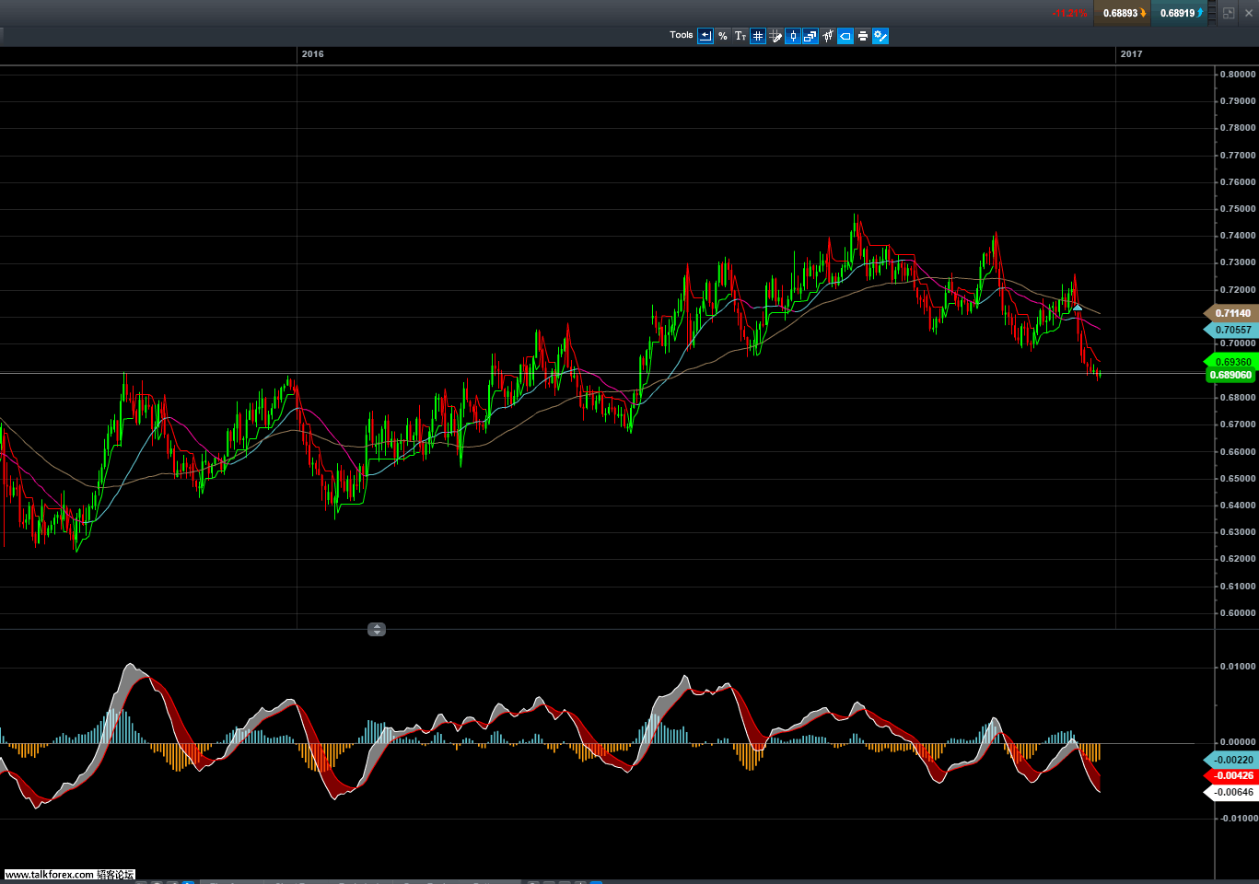Toggle the price label tag icon
This screenshot has height=884, width=1259.
pyautogui.click(x=845, y=36)
